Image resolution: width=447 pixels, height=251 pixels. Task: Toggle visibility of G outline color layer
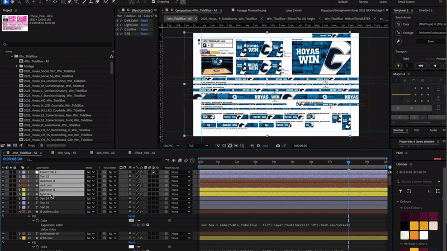click(x=3, y=212)
